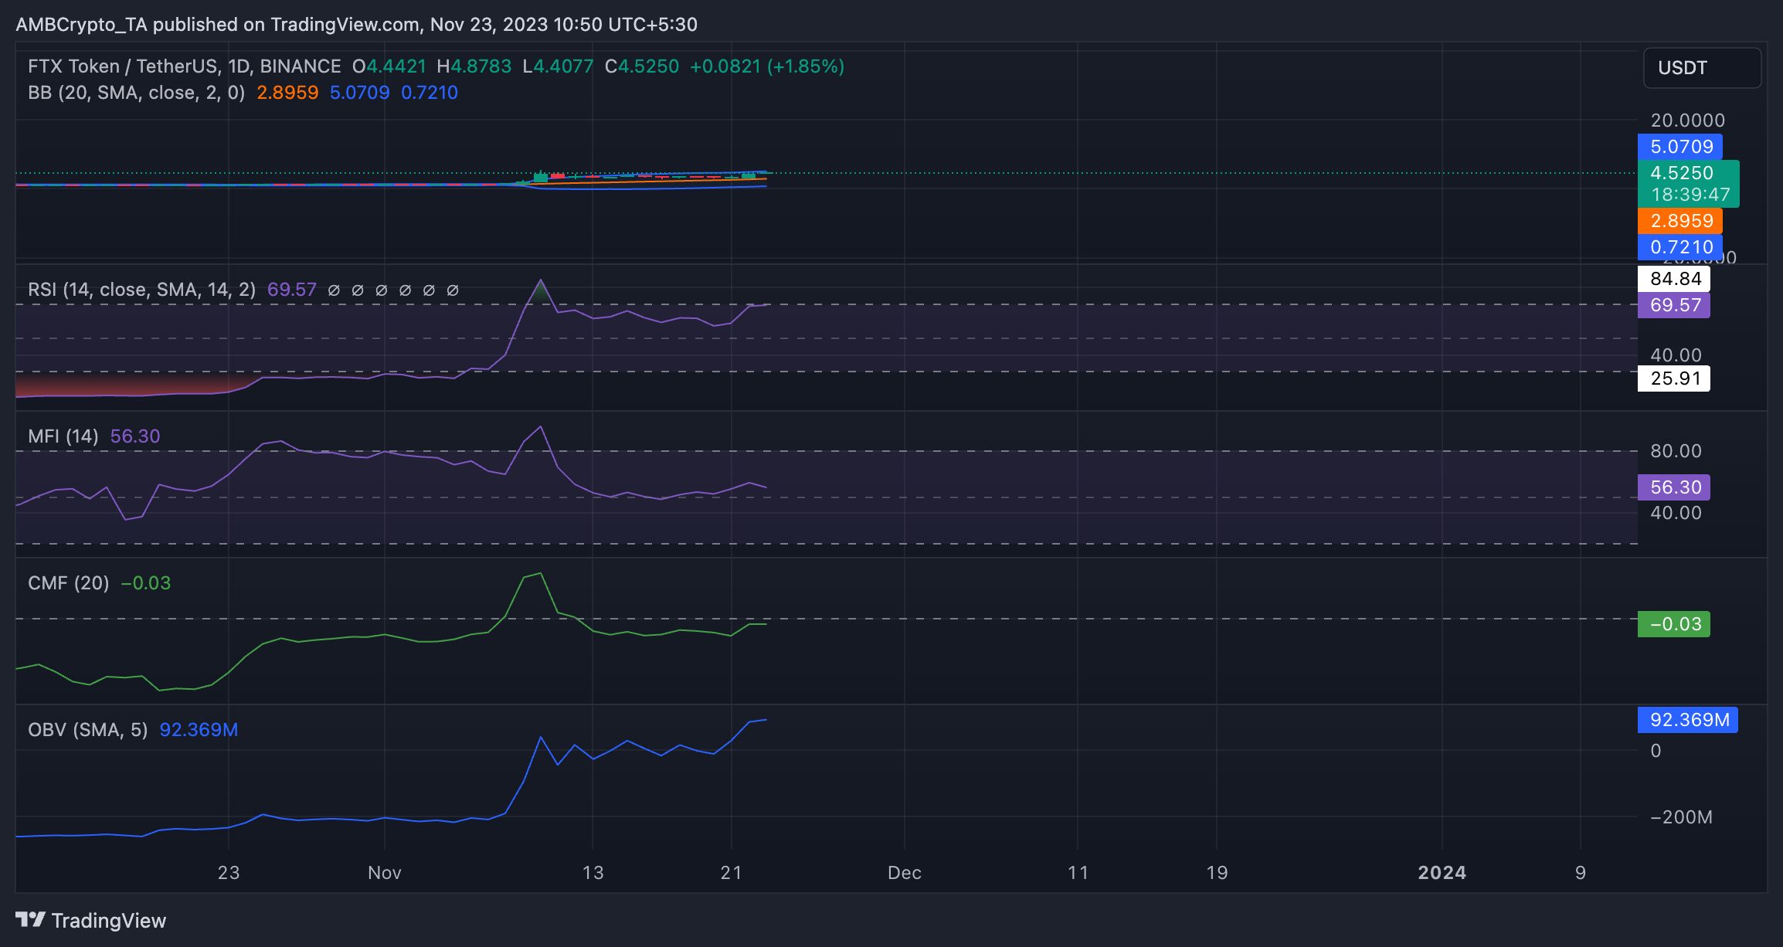The image size is (1783, 947).
Task: Click the change value +0.0821 (+1.85%)
Action: click(767, 66)
